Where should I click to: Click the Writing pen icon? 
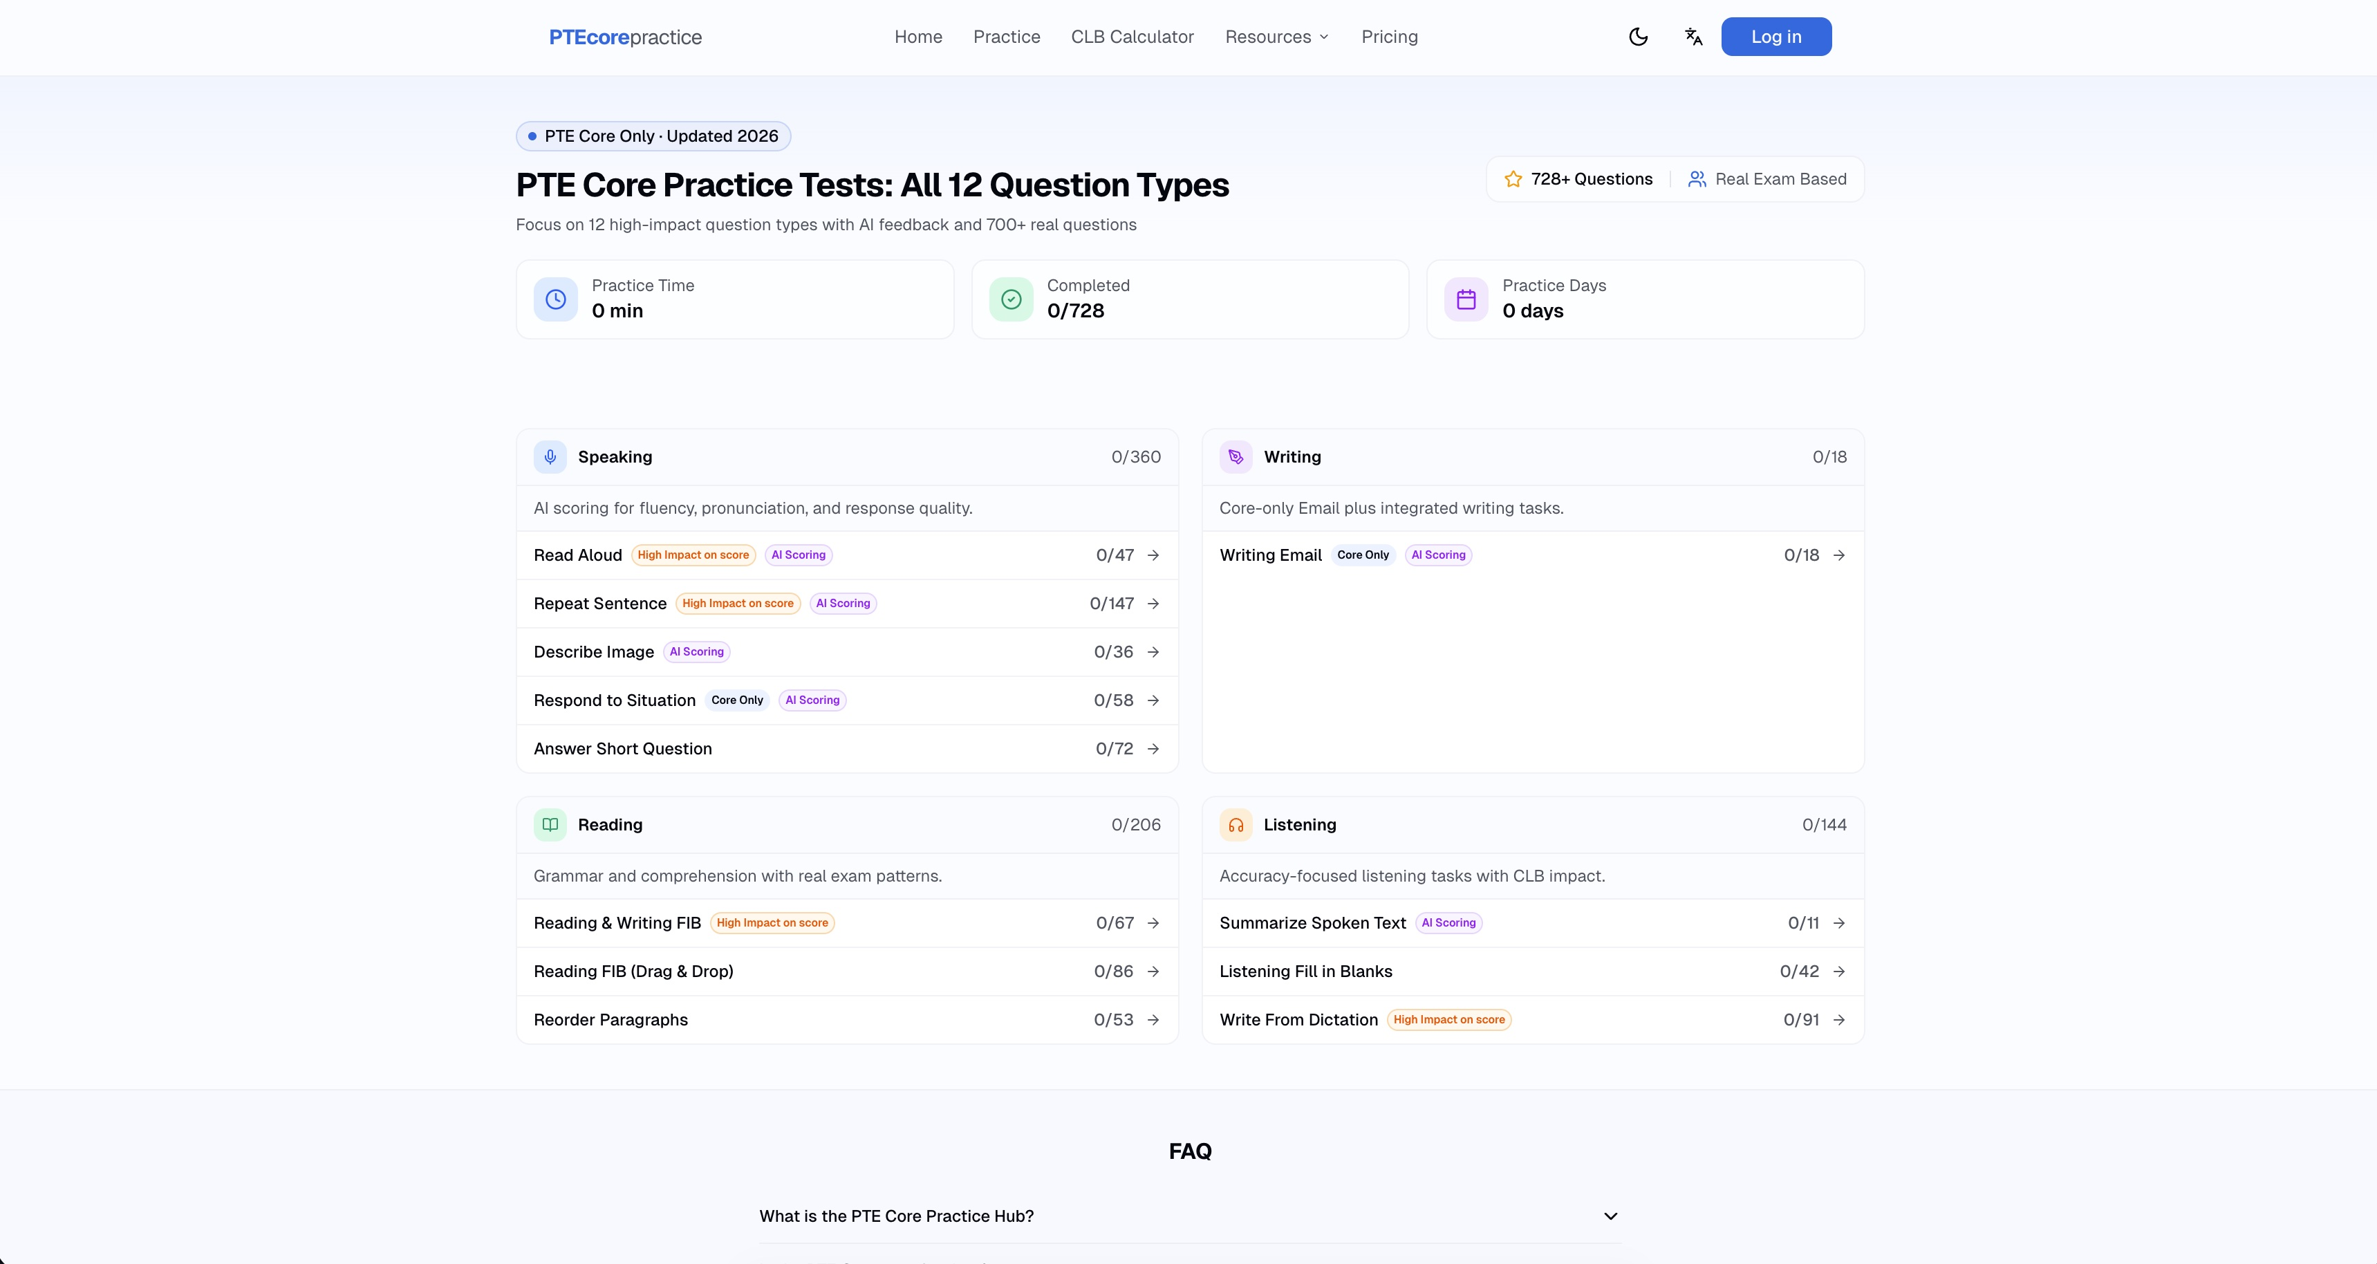[x=1236, y=456]
